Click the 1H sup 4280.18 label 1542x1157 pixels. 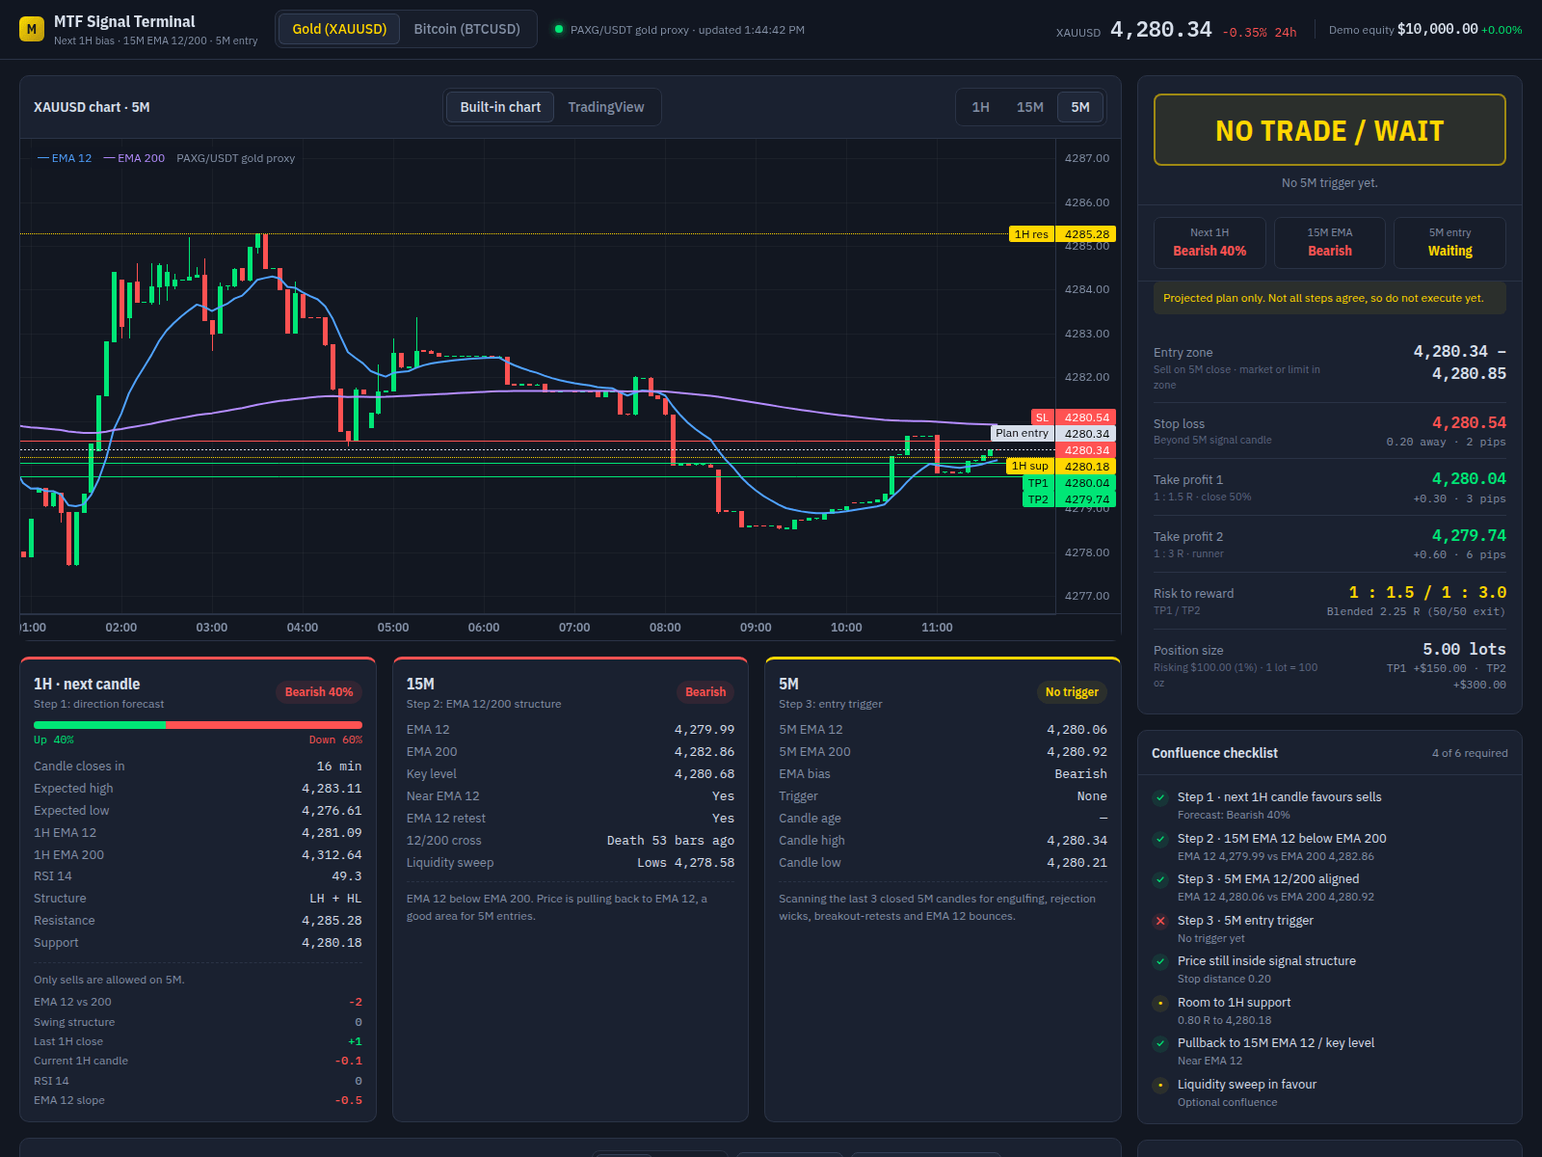pyautogui.click(x=1061, y=467)
